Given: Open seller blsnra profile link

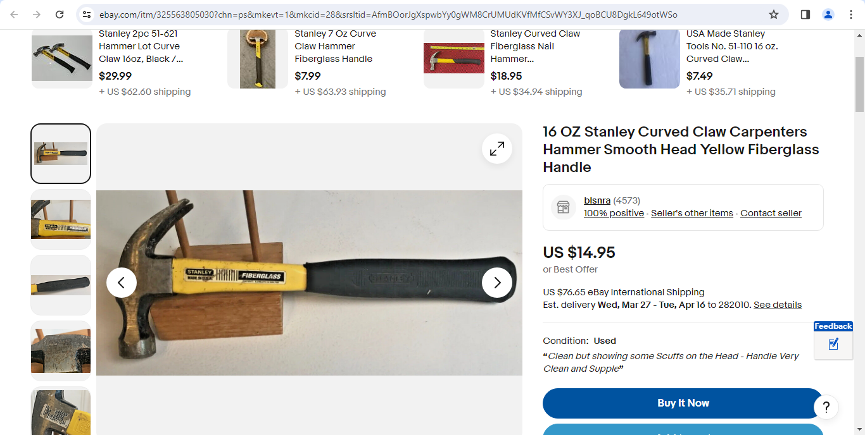Looking at the screenshot, I should [597, 200].
